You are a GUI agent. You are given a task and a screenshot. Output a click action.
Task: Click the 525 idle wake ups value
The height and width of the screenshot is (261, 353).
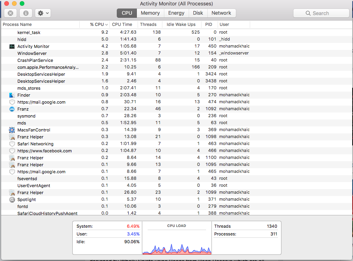click(196, 32)
